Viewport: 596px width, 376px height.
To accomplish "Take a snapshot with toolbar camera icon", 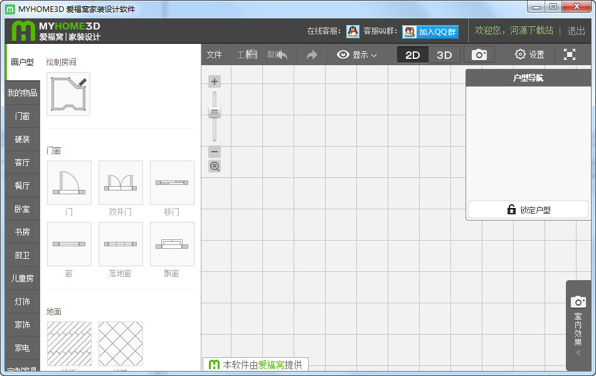I will pos(479,55).
